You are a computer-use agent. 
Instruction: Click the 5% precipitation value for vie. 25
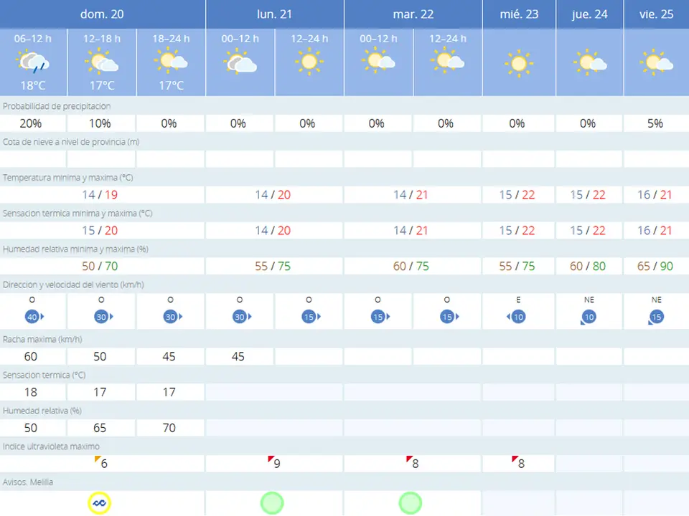coord(655,123)
